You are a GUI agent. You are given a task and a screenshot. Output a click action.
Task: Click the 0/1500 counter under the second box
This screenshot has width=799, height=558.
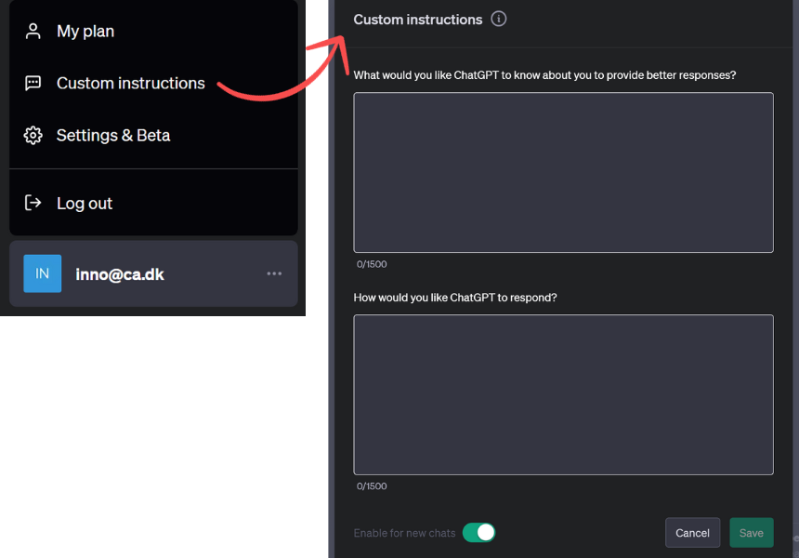pos(372,486)
